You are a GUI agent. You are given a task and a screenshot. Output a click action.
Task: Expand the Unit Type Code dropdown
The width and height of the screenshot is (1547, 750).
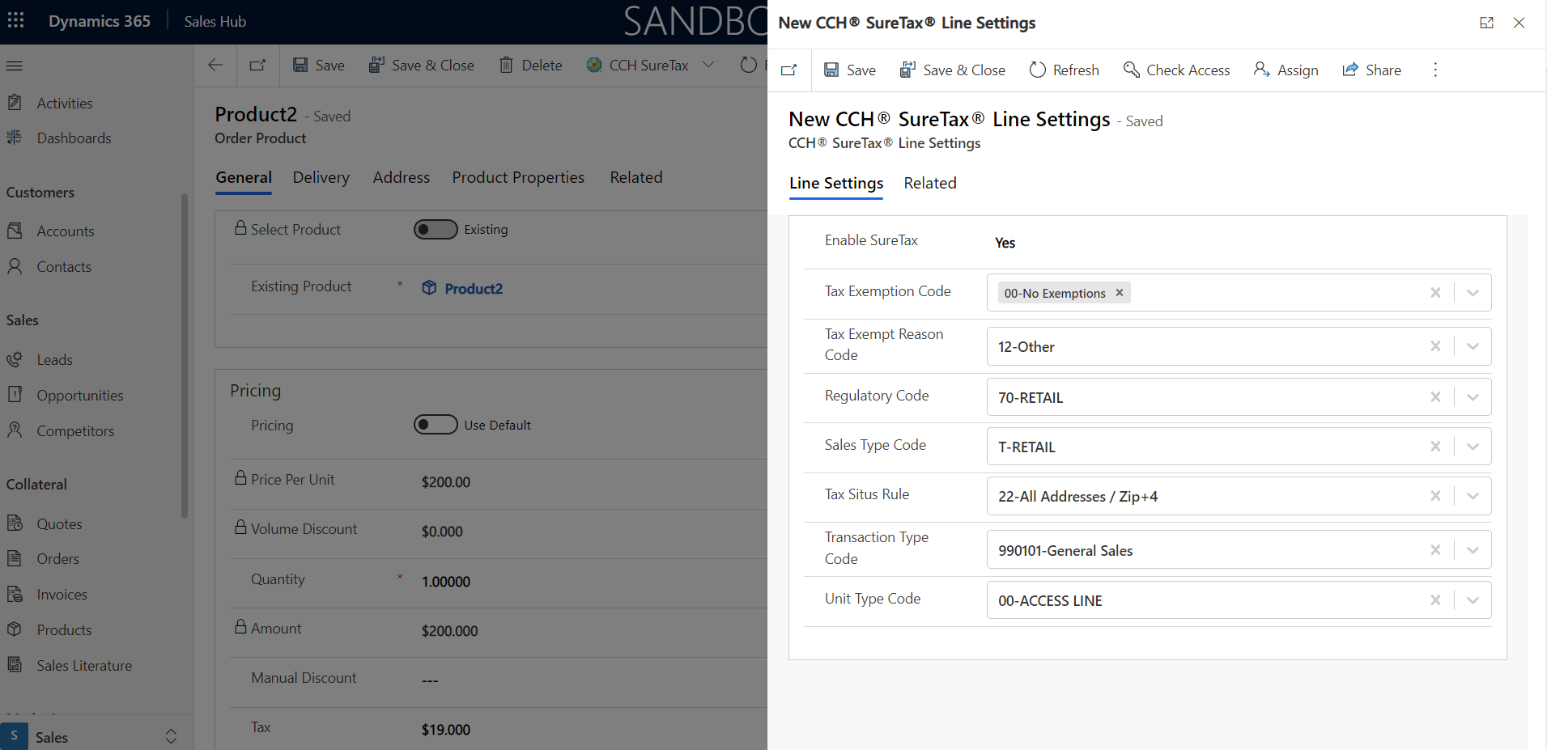point(1473,600)
